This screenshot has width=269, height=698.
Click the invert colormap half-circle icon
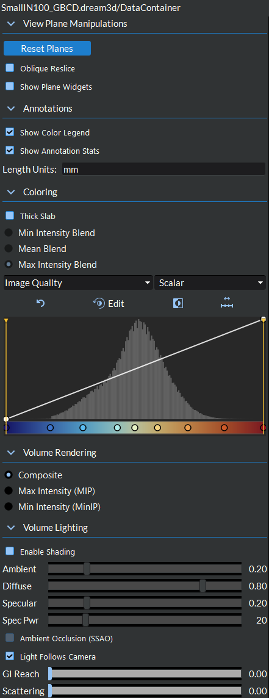point(178,304)
